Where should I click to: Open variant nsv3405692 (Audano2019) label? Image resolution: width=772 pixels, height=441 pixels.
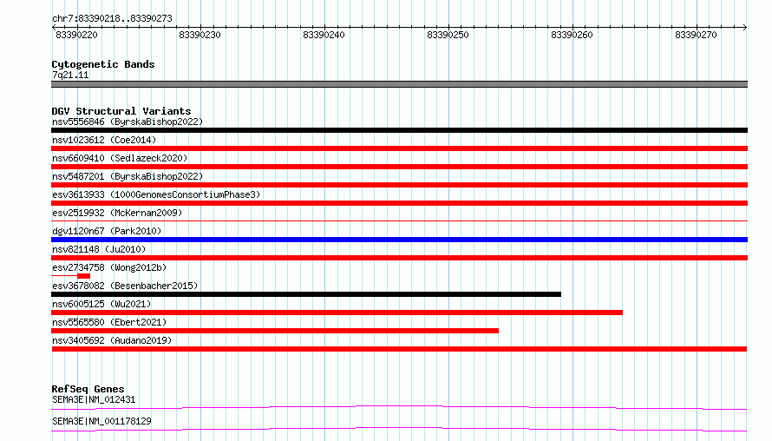(112, 340)
